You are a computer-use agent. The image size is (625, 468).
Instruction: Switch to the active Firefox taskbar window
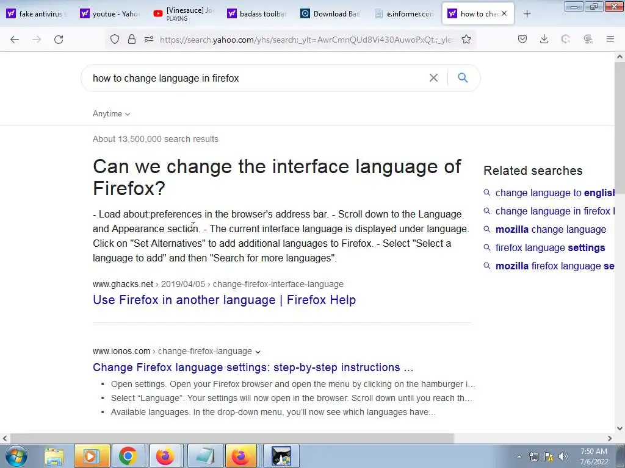(240, 456)
